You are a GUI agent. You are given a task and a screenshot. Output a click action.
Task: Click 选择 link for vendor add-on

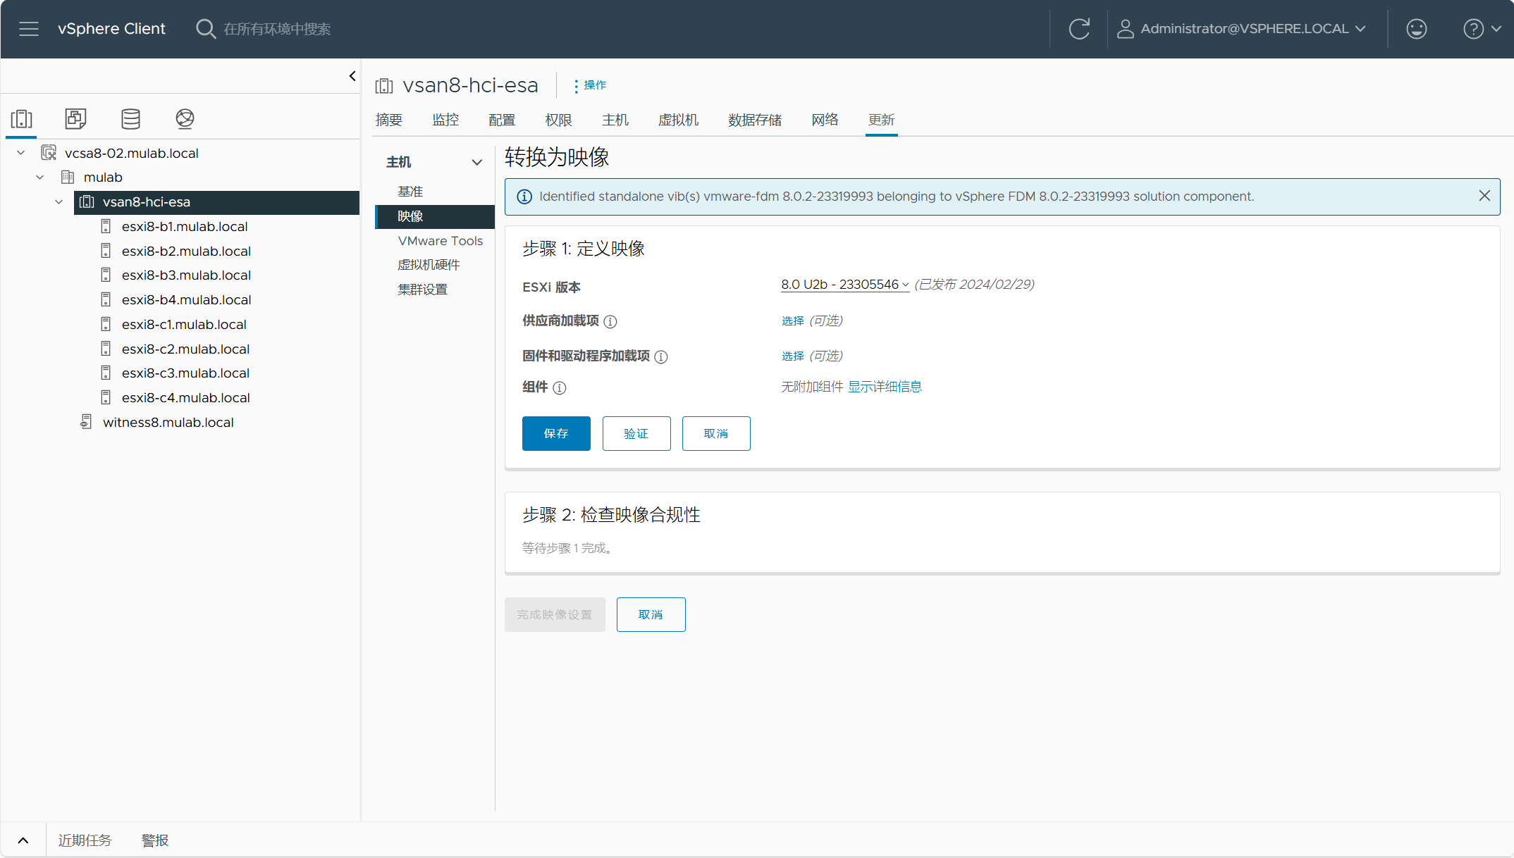point(793,321)
